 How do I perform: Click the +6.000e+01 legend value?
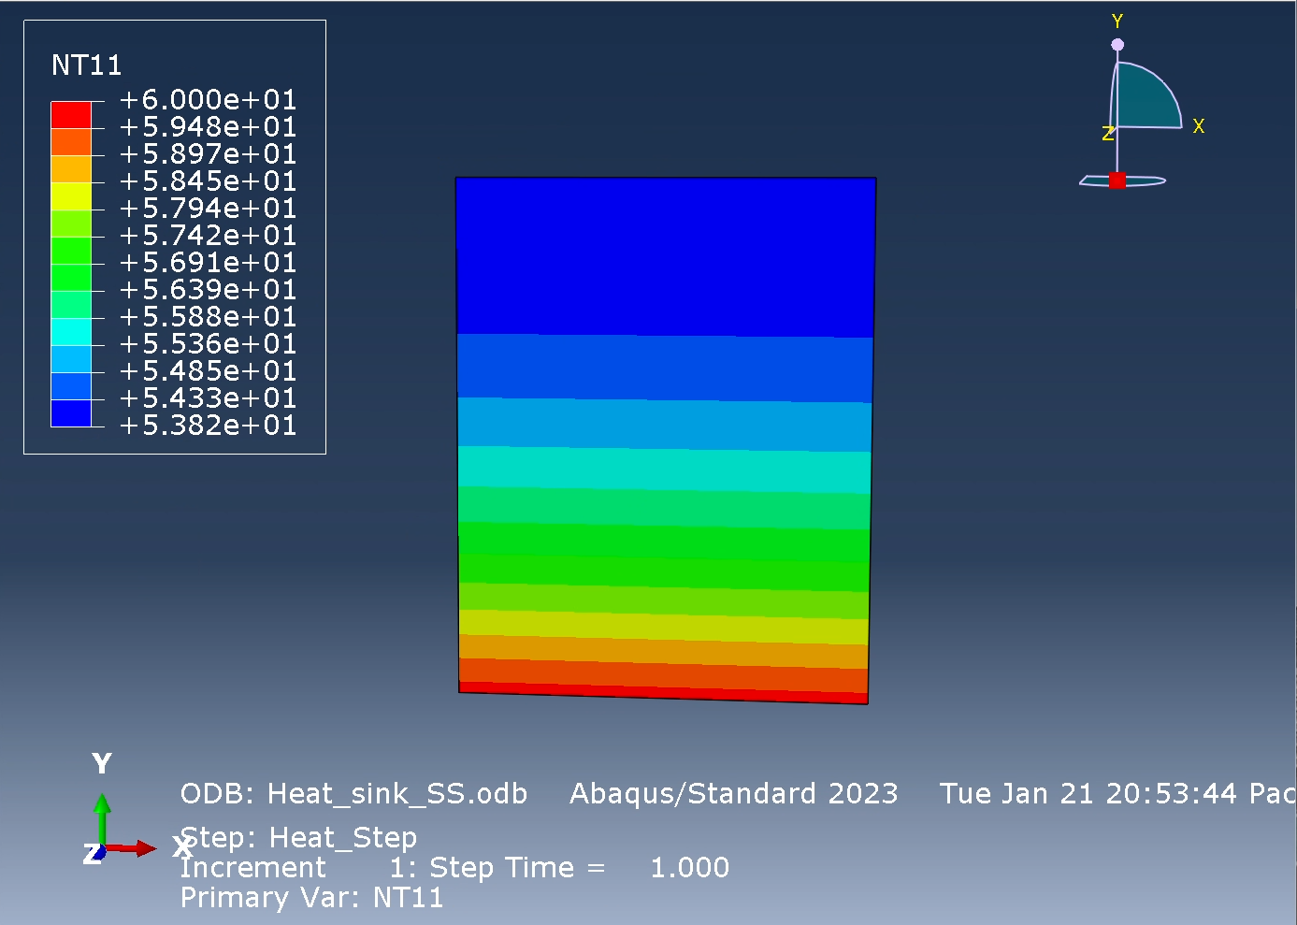[x=206, y=99]
